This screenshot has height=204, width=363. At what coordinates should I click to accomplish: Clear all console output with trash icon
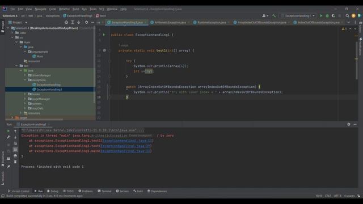tap(15, 162)
